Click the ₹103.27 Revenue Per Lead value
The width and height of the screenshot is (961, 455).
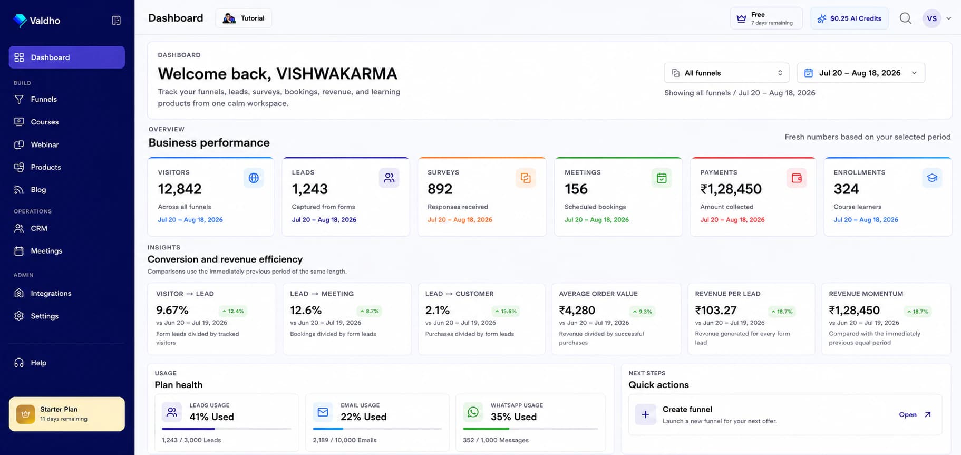[715, 311]
